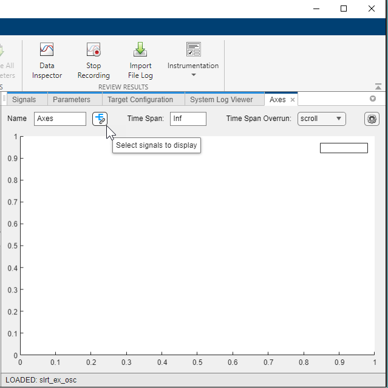
Task: Click the Time Span input field
Action: pos(188,119)
